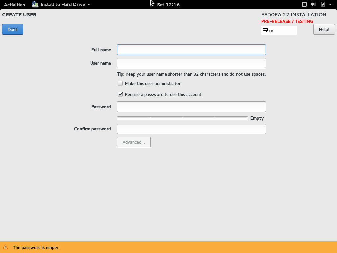Click the Fedora installer app icon

(35, 4)
